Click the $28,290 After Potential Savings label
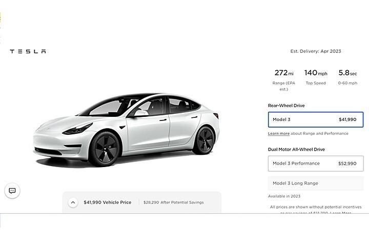Image resolution: width=369 pixels, height=246 pixels. click(x=173, y=202)
